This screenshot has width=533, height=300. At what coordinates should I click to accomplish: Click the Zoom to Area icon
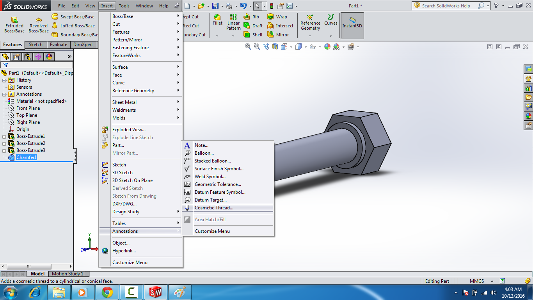tap(257, 46)
